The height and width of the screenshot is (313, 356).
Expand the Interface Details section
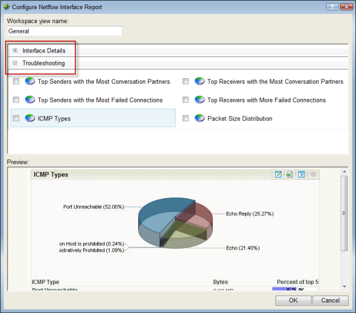point(15,50)
